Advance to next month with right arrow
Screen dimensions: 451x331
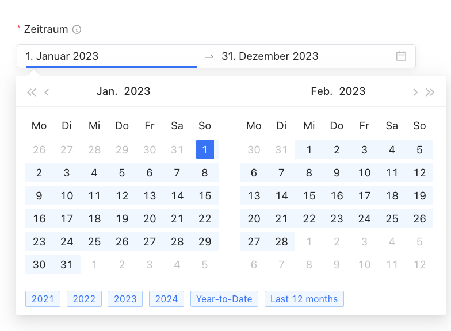tap(415, 92)
